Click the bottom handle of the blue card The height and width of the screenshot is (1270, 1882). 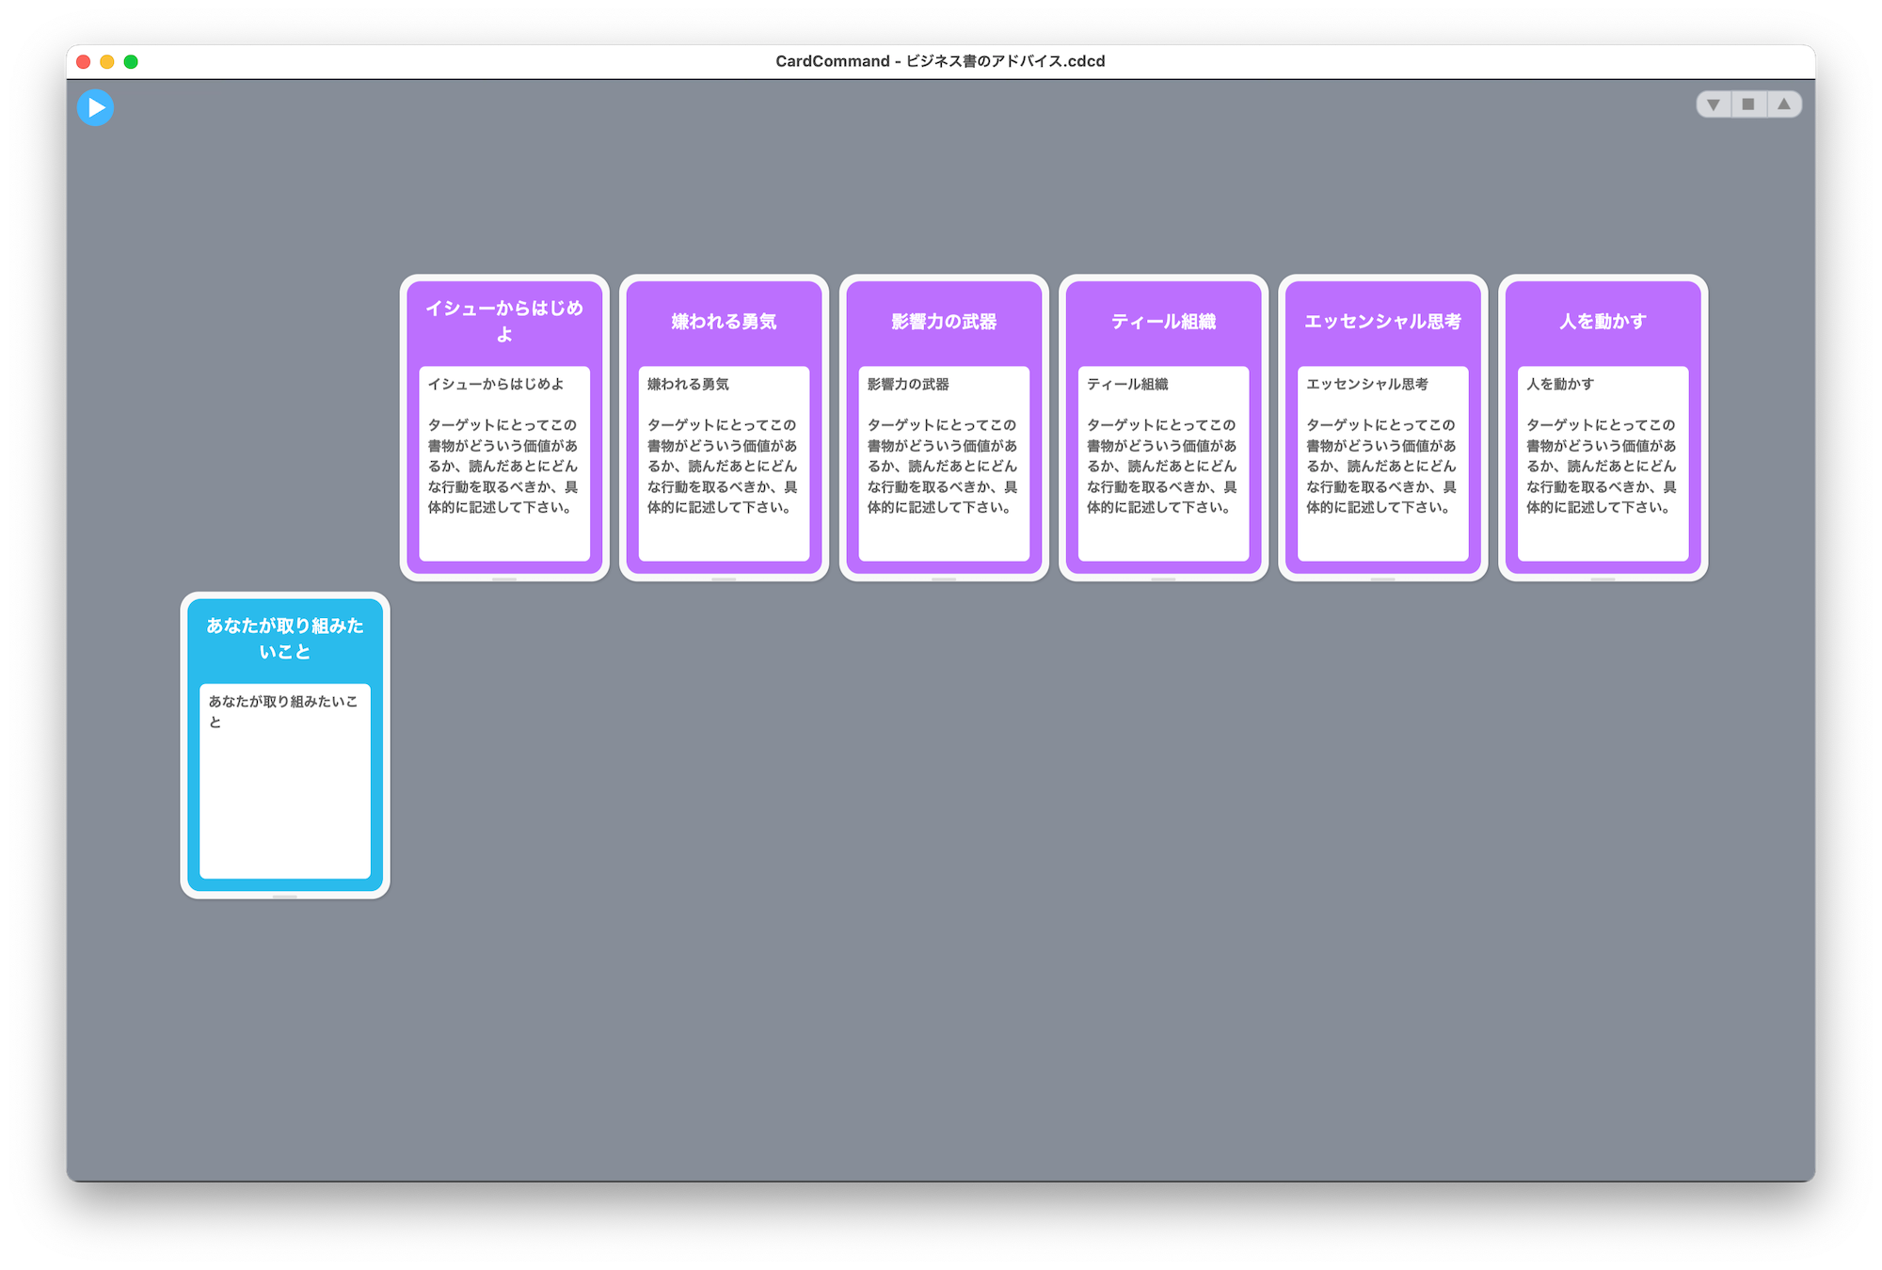pos(285,897)
